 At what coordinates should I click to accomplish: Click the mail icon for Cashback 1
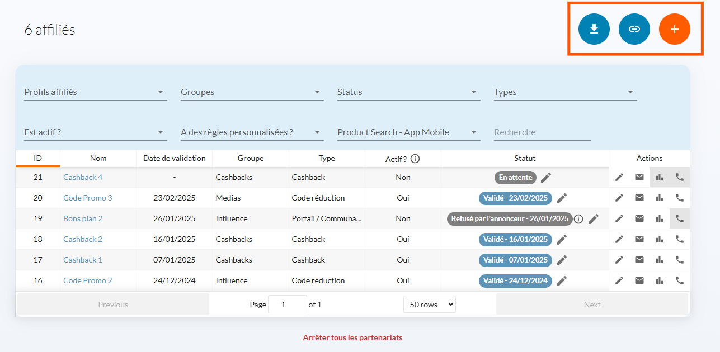pyautogui.click(x=639, y=260)
